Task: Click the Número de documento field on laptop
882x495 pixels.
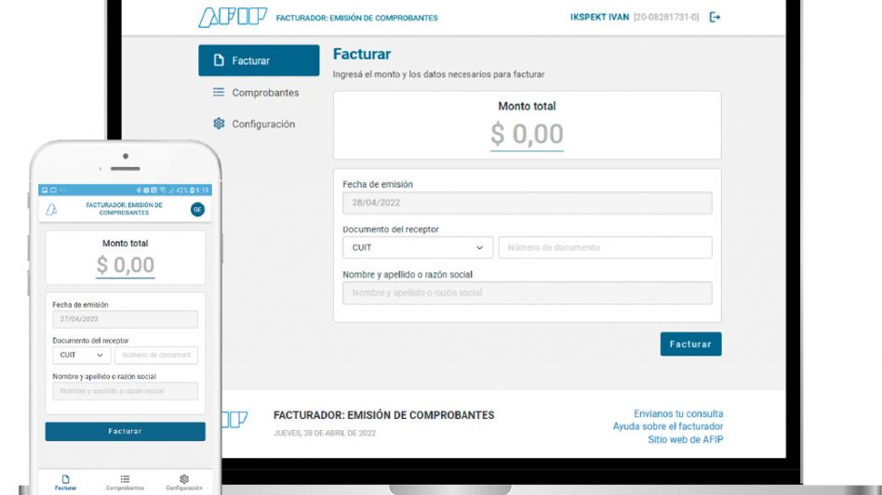Action: (x=606, y=247)
